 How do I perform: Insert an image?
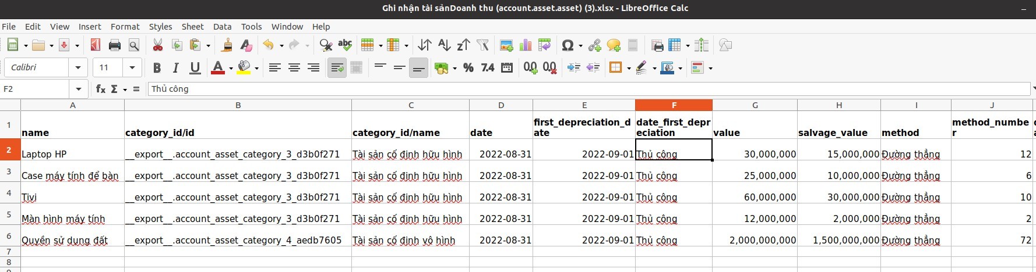tap(506, 45)
